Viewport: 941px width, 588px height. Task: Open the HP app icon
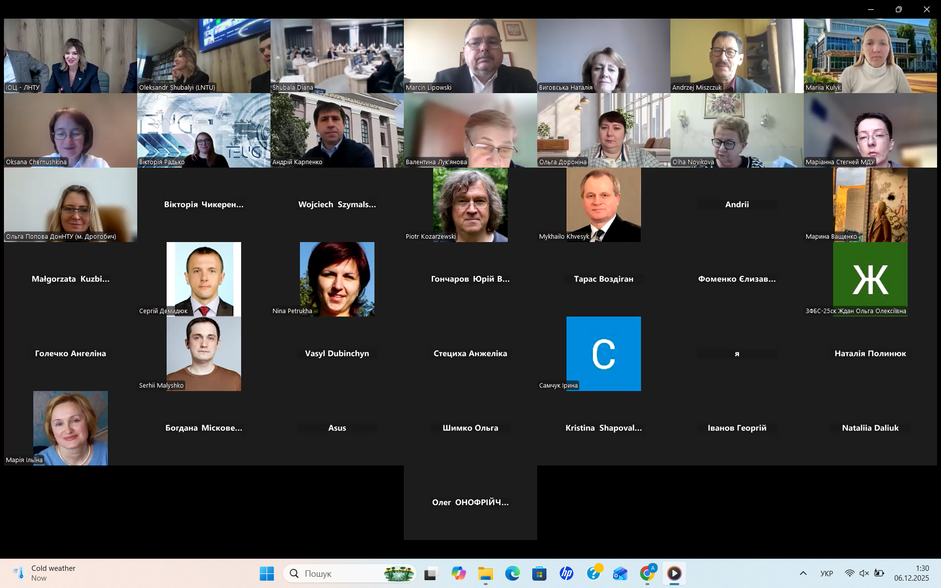[567, 573]
